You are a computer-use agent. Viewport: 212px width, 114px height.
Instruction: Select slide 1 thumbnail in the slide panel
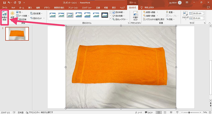click(x=17, y=33)
